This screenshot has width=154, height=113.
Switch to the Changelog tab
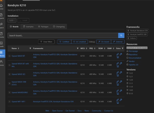[59, 27]
